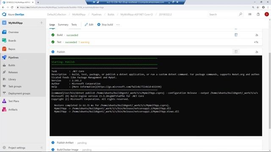Image resolution: width=271 pixels, height=152 pixels.
Task: Open the Test Plans section
Action: tap(14, 101)
